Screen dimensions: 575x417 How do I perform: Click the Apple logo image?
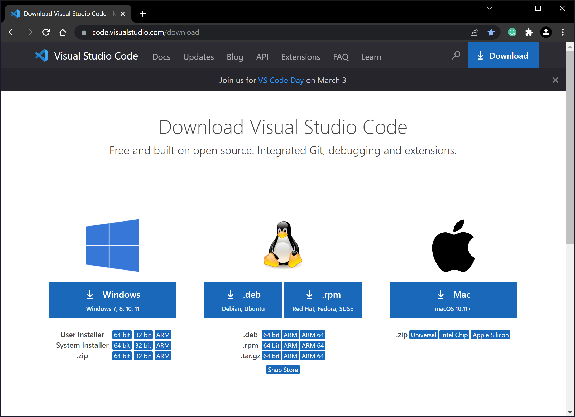point(453,246)
